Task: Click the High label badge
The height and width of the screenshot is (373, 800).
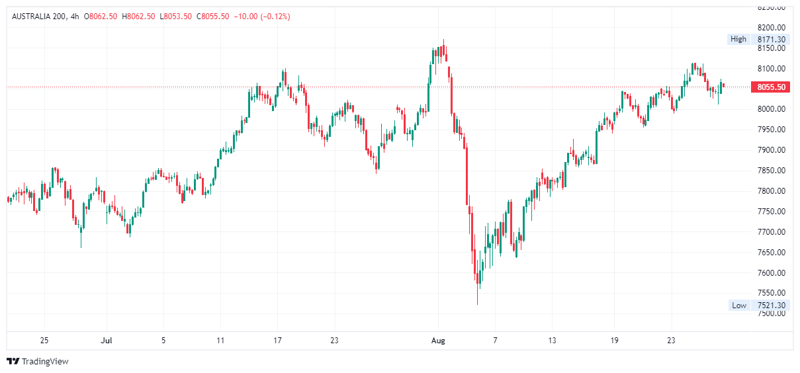Action: 738,39
